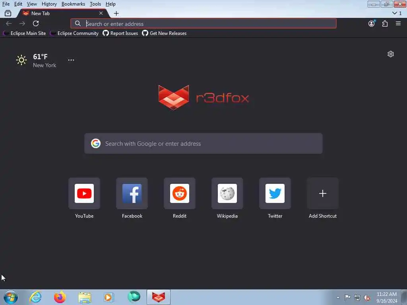Open new tab page settings gear
Screen dimensions: 407x305
[391, 54]
